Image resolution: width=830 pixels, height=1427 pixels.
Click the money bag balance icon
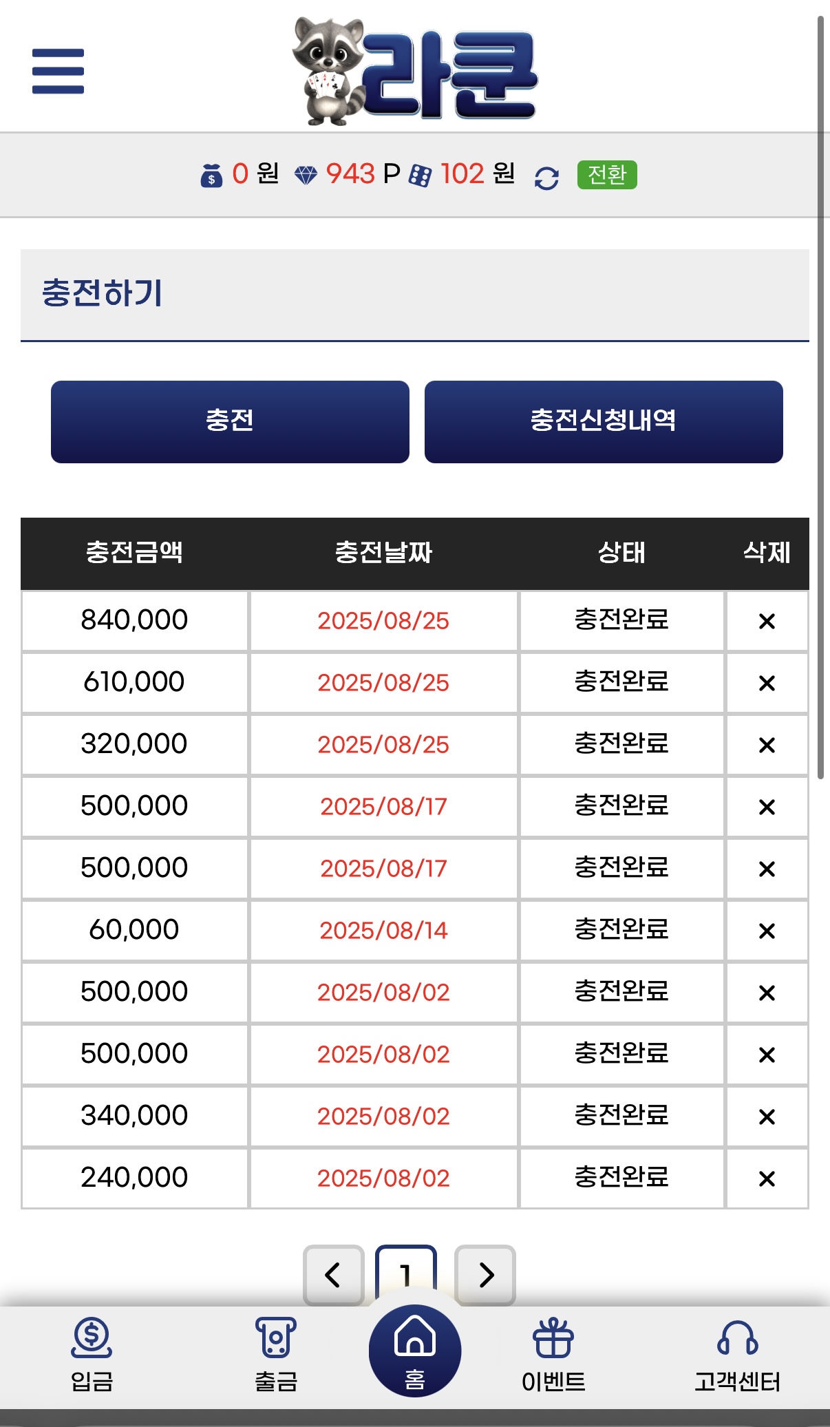(211, 176)
